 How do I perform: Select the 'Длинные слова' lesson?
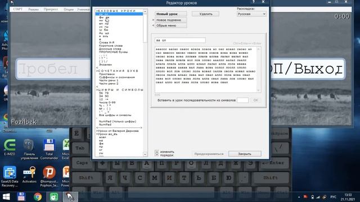(x=110, y=49)
